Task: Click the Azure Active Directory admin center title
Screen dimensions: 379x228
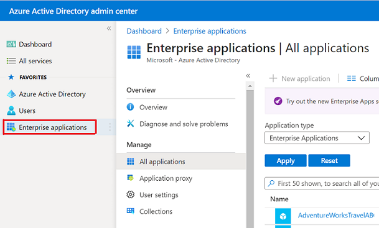Action: pos(73,11)
